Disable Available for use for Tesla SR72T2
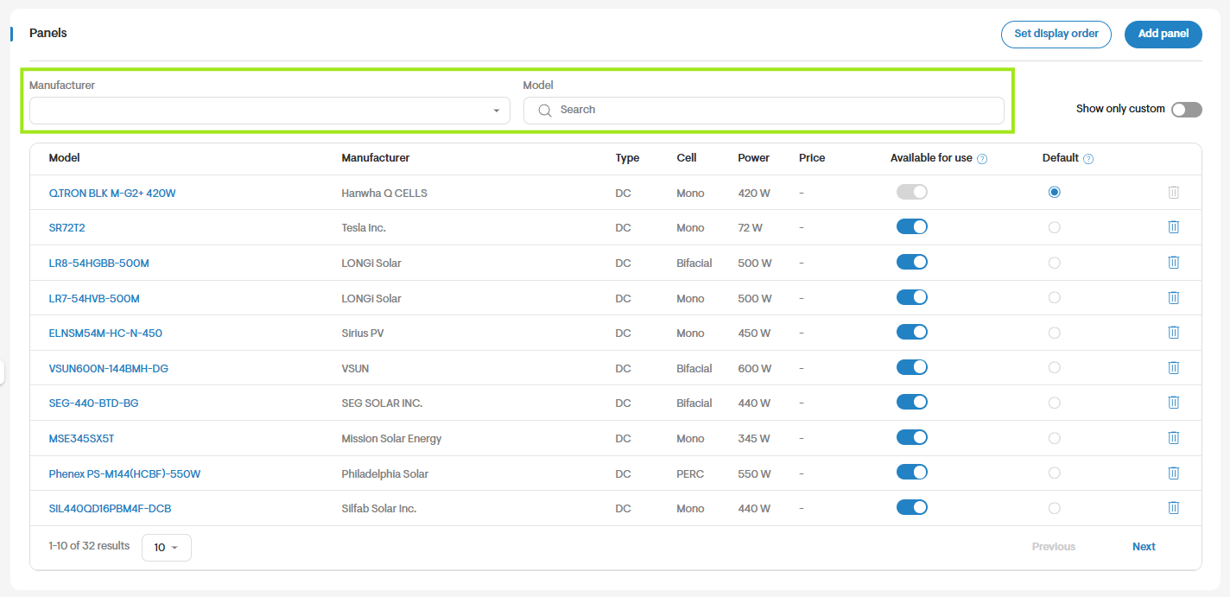 (x=912, y=226)
